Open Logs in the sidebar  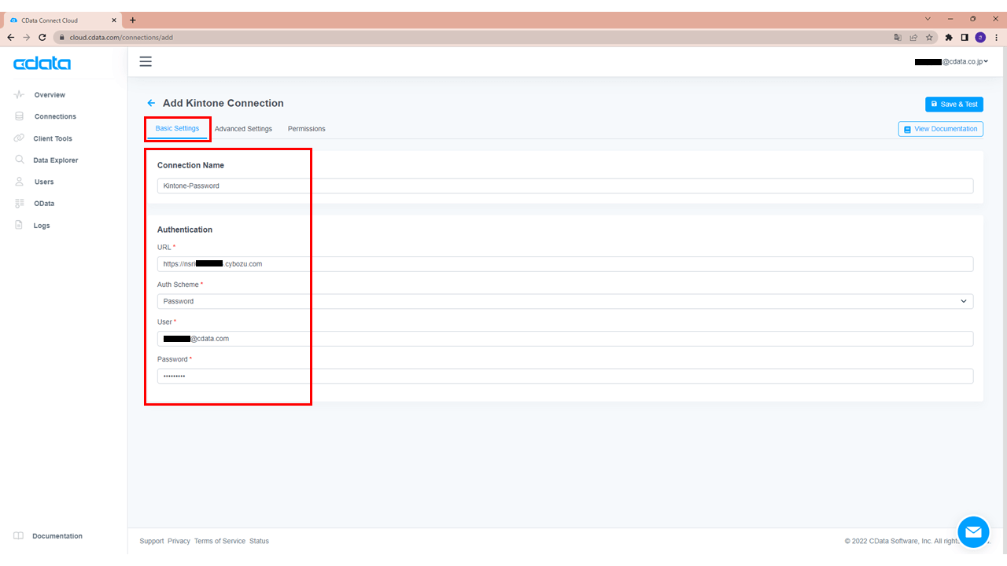pyautogui.click(x=42, y=226)
